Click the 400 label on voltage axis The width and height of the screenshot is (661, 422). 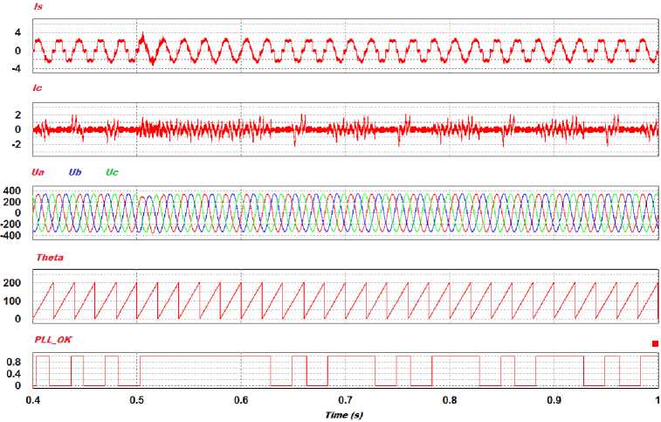12,190
